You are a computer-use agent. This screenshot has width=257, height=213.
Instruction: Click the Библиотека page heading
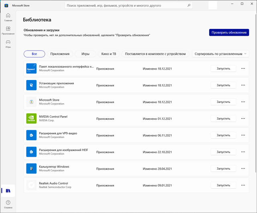[x=37, y=20]
